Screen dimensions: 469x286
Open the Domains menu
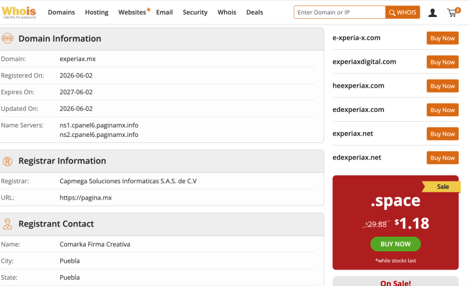pyautogui.click(x=62, y=12)
